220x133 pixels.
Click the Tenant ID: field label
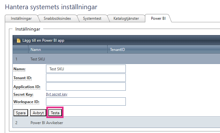[x=23, y=78]
